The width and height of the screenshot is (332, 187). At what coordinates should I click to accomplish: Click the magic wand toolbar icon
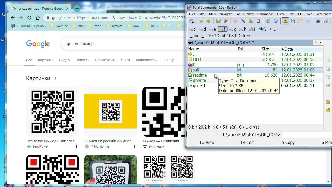(x=243, y=21)
